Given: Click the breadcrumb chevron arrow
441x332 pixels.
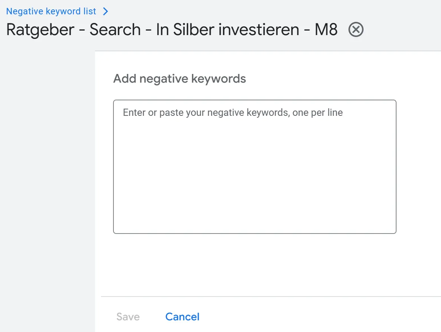Looking at the screenshot, I should point(106,11).
